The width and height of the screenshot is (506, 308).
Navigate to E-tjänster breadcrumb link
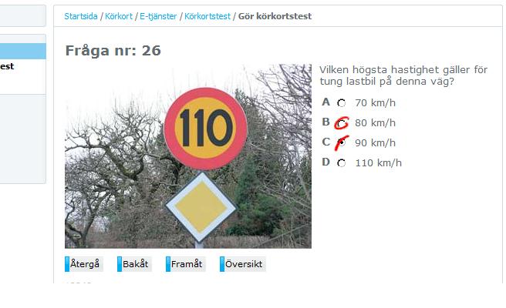click(158, 16)
